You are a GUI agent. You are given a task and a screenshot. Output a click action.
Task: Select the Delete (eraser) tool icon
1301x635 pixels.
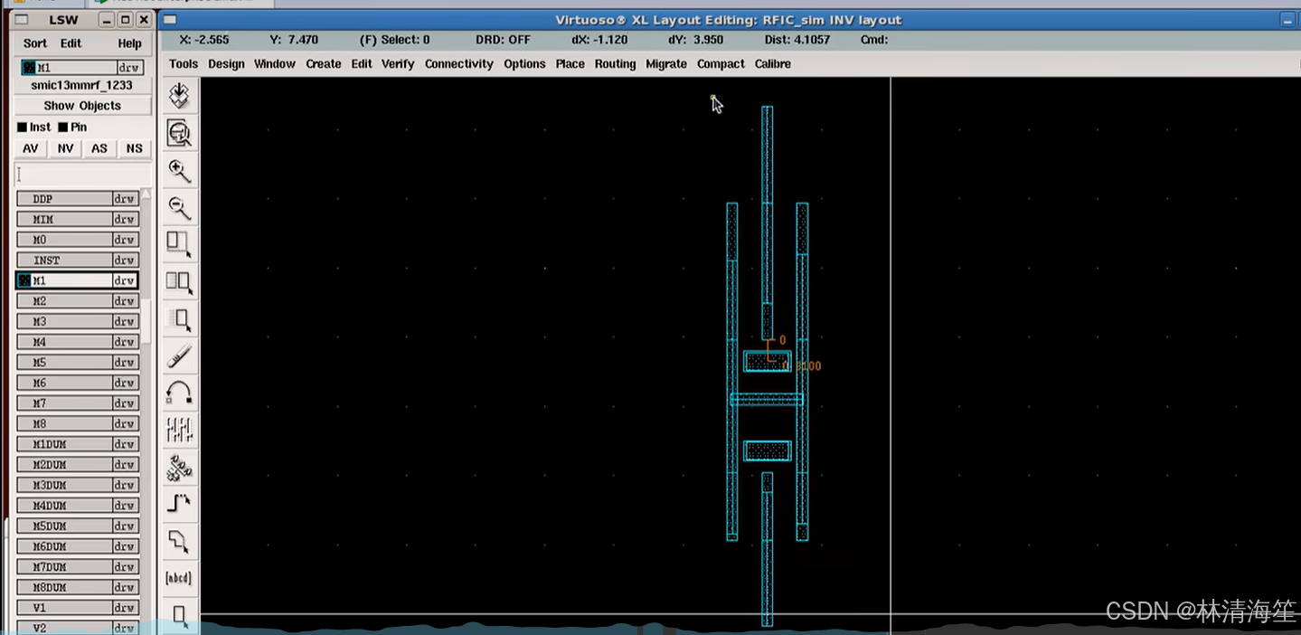tap(180, 355)
